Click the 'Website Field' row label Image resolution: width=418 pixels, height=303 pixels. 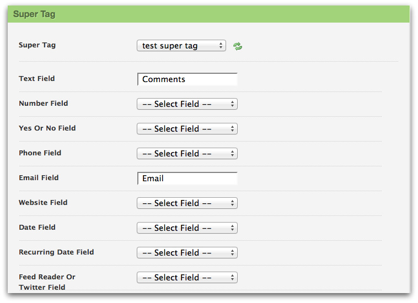(x=43, y=203)
